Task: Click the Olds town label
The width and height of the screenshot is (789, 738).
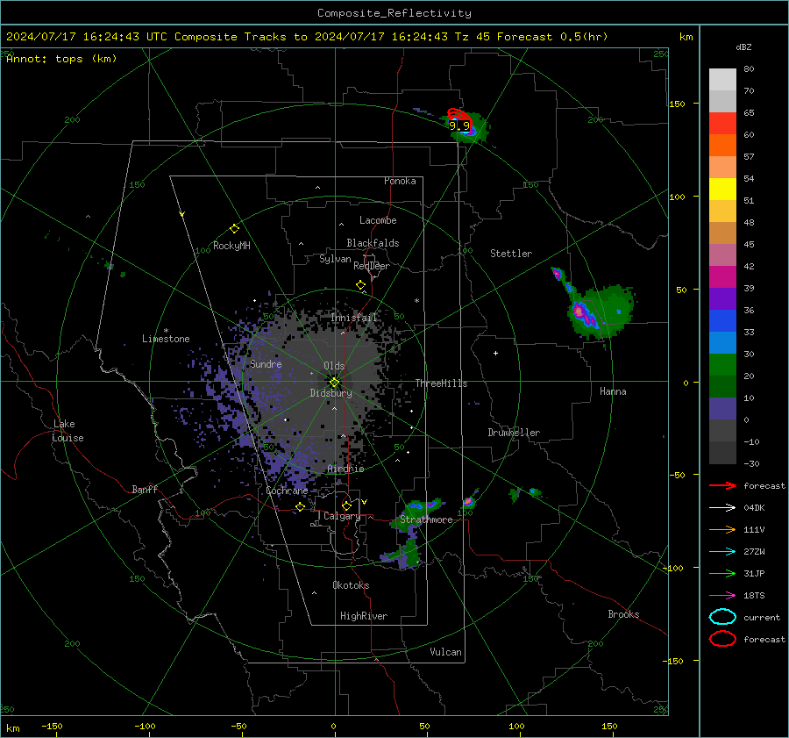Action: (x=334, y=366)
